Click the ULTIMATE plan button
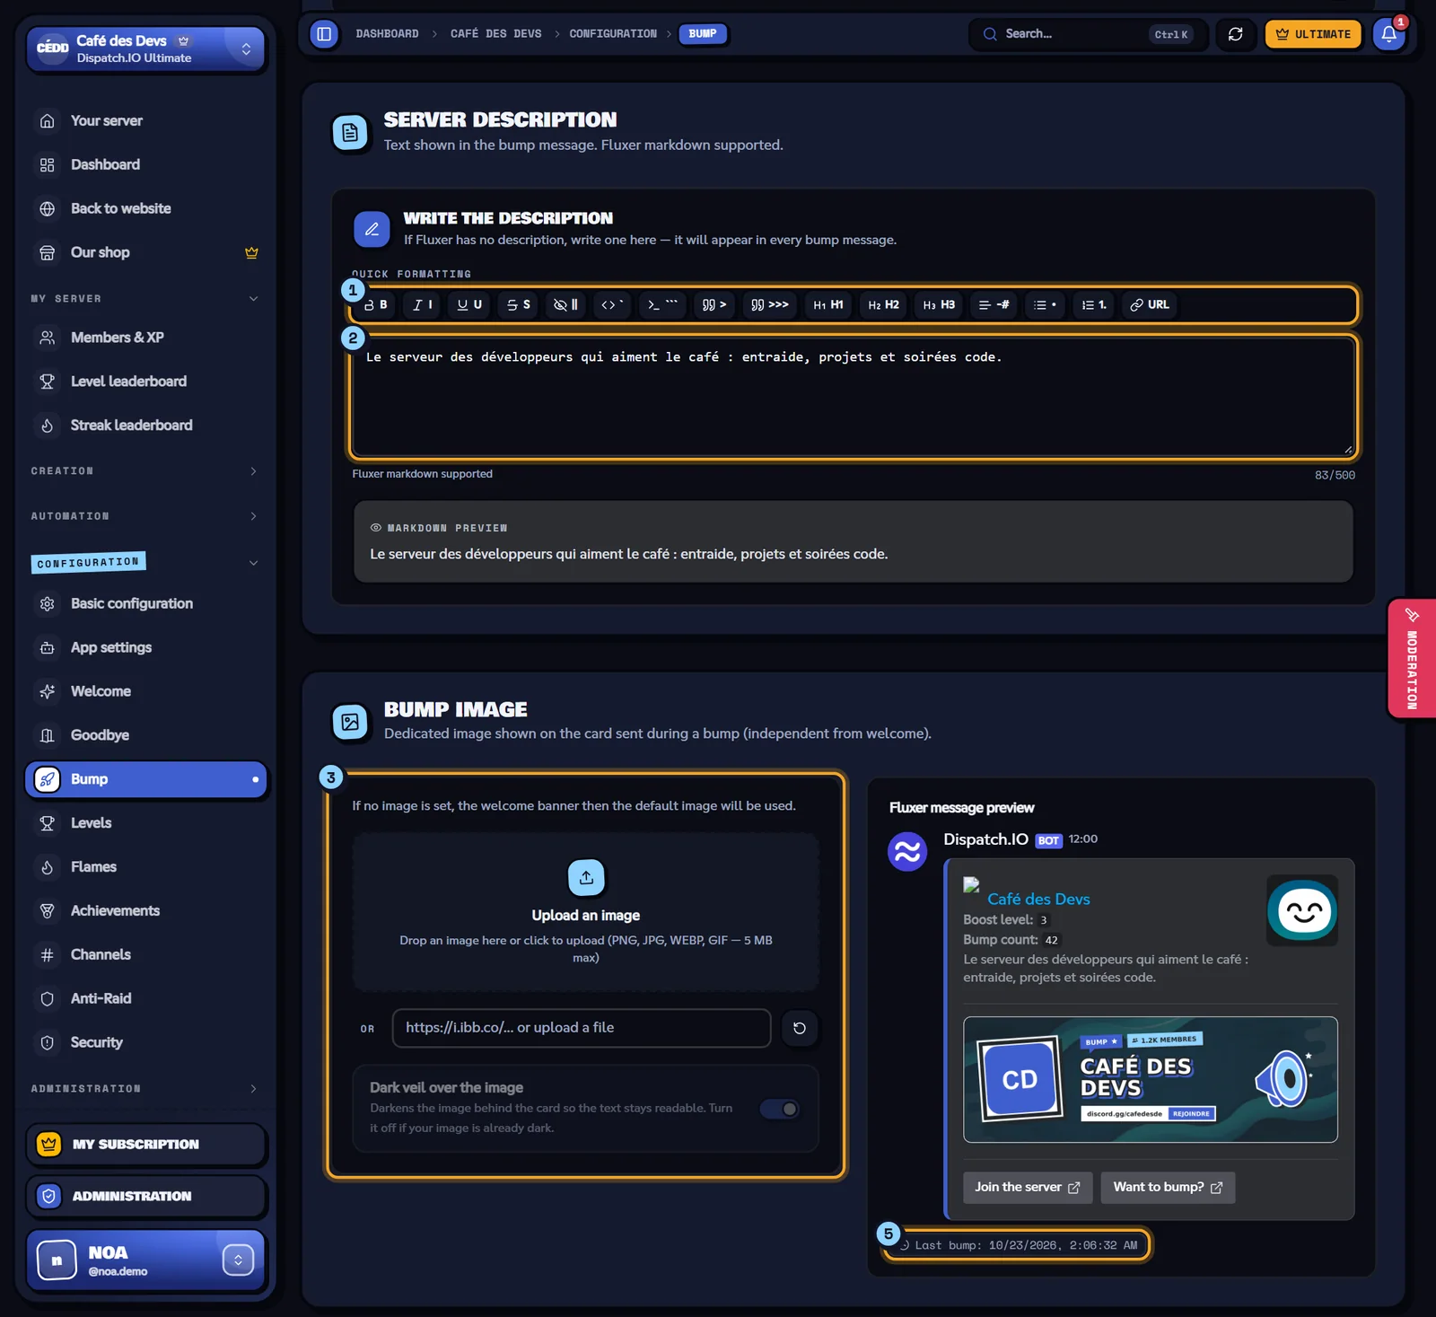 (1313, 34)
